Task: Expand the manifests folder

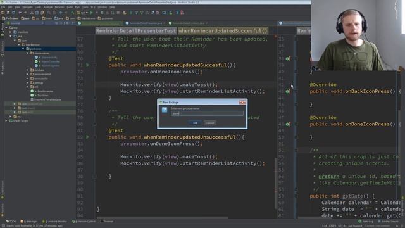Action: click(x=11, y=32)
